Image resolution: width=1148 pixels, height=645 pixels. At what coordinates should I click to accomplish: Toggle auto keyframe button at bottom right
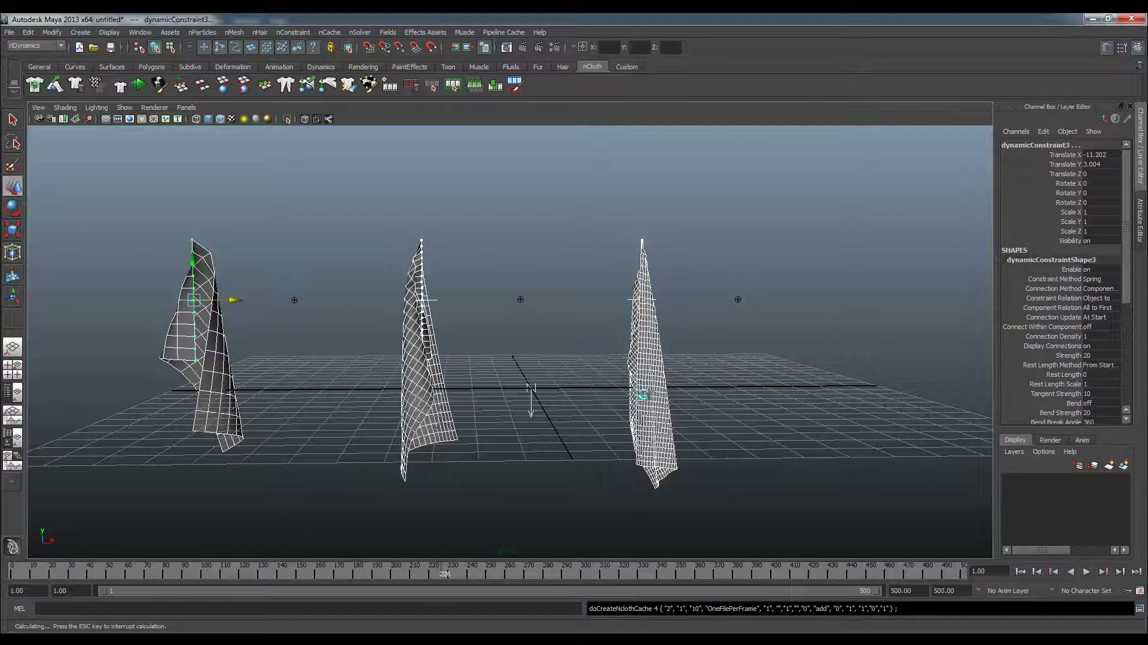point(1140,591)
